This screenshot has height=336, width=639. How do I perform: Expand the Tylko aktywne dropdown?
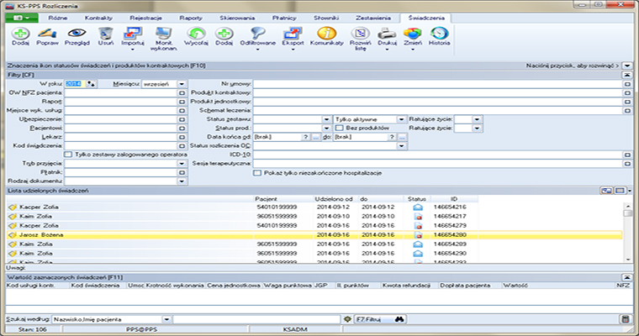pos(403,119)
